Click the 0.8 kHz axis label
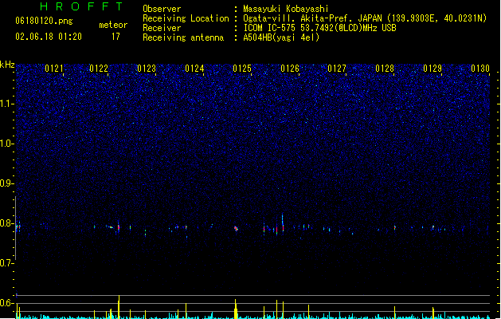Screen dimensions: 501x319 pos(7,223)
